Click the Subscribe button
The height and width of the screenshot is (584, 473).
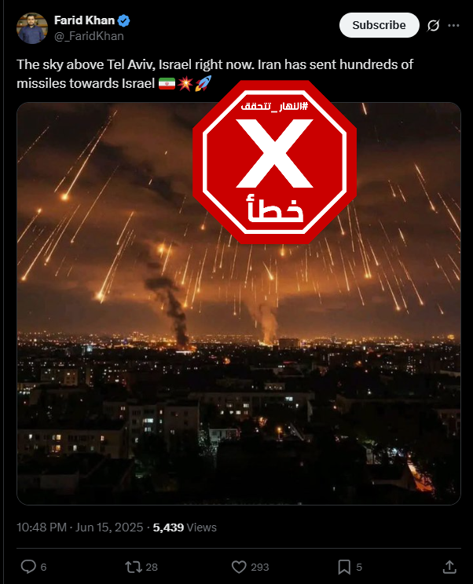click(x=379, y=25)
